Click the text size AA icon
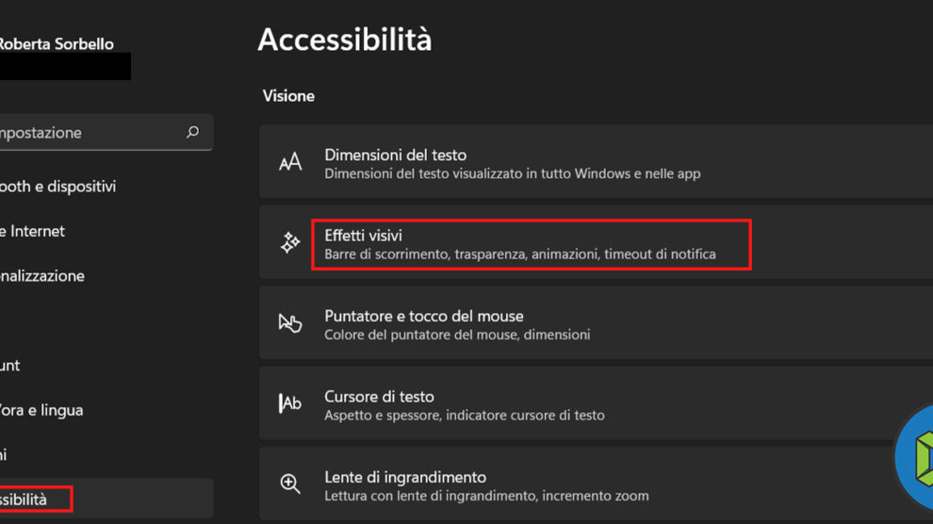Screen dimensions: 933x524 pyautogui.click(x=290, y=163)
